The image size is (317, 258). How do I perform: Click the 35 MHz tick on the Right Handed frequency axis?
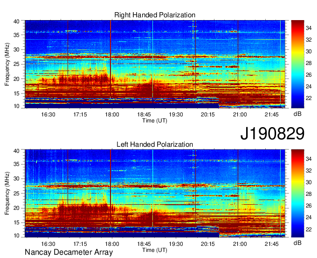point(17,35)
